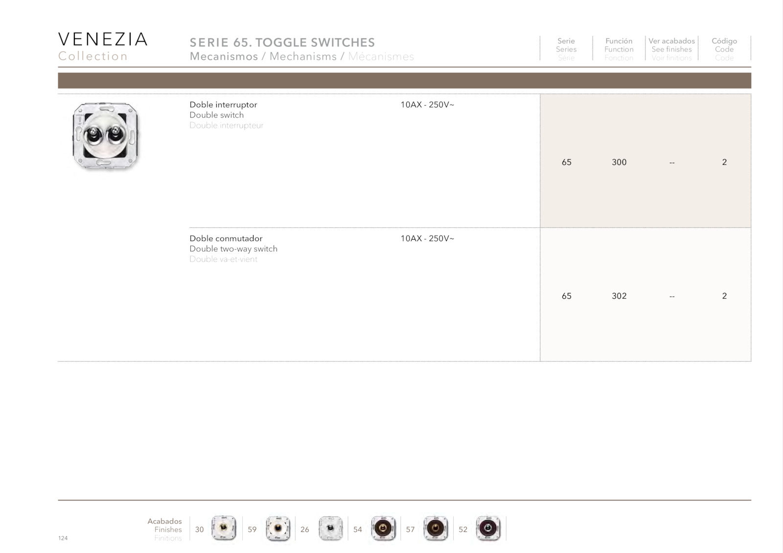
Task: Choose the finish 26 switch icon
Action: coord(331,529)
